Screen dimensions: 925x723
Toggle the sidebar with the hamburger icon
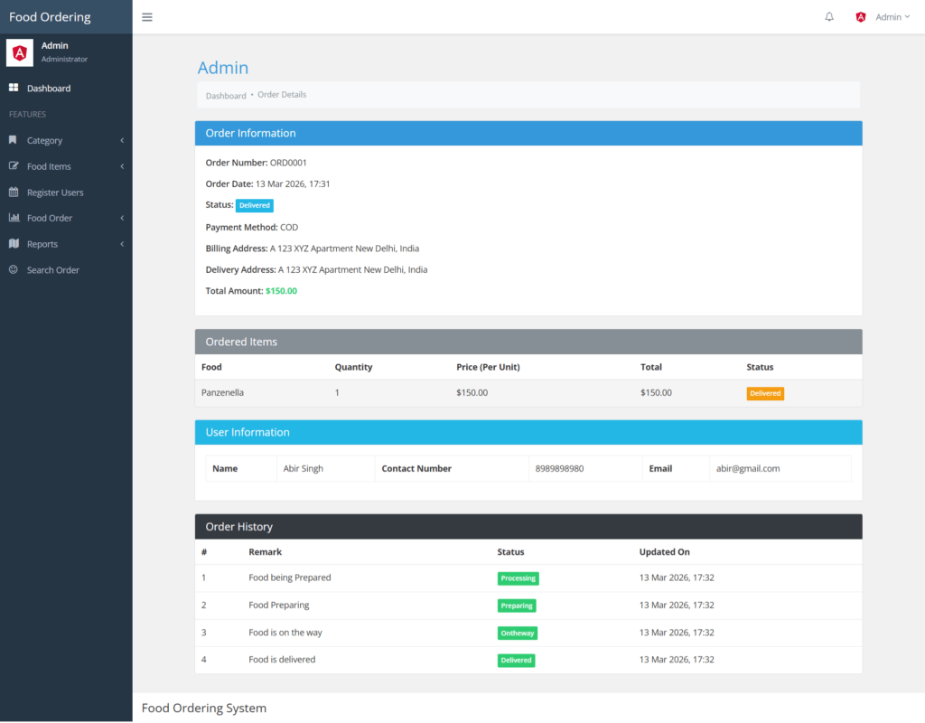tap(146, 16)
